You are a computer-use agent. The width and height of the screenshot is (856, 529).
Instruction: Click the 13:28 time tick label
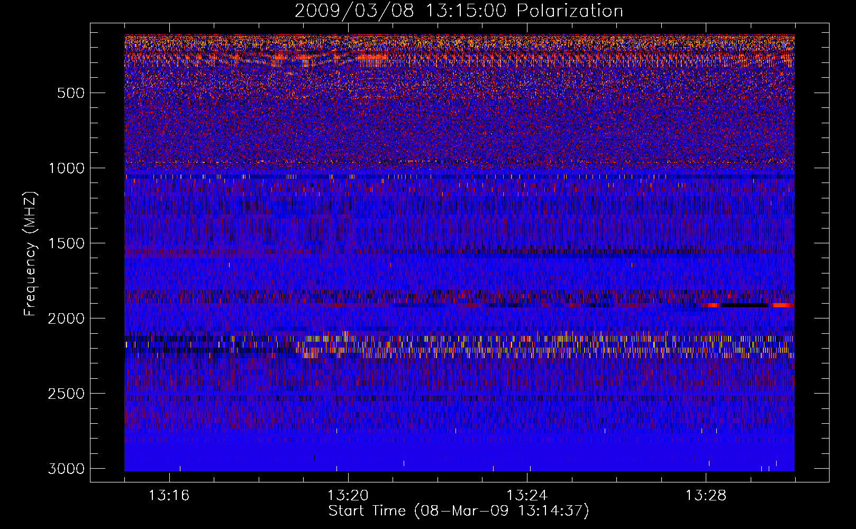coord(706,496)
